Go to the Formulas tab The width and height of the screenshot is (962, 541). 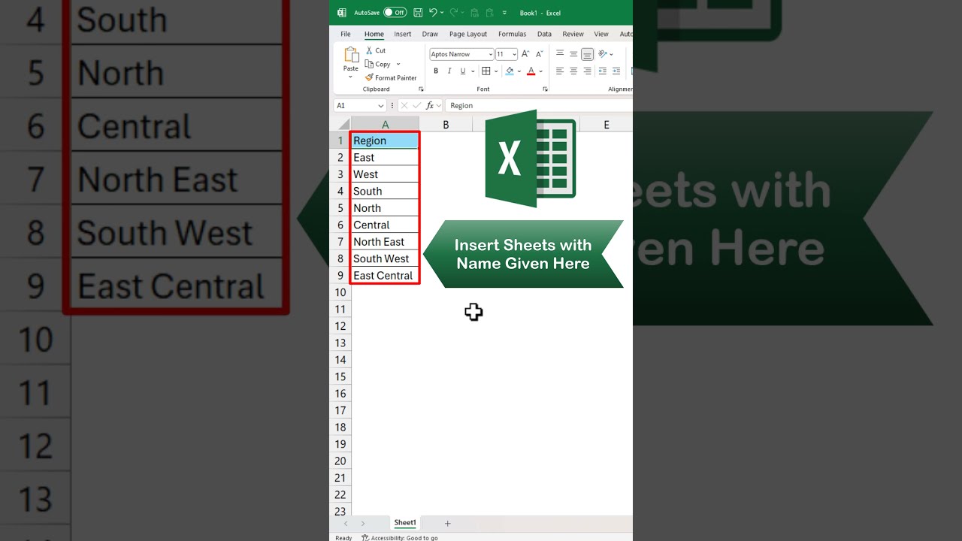512,34
